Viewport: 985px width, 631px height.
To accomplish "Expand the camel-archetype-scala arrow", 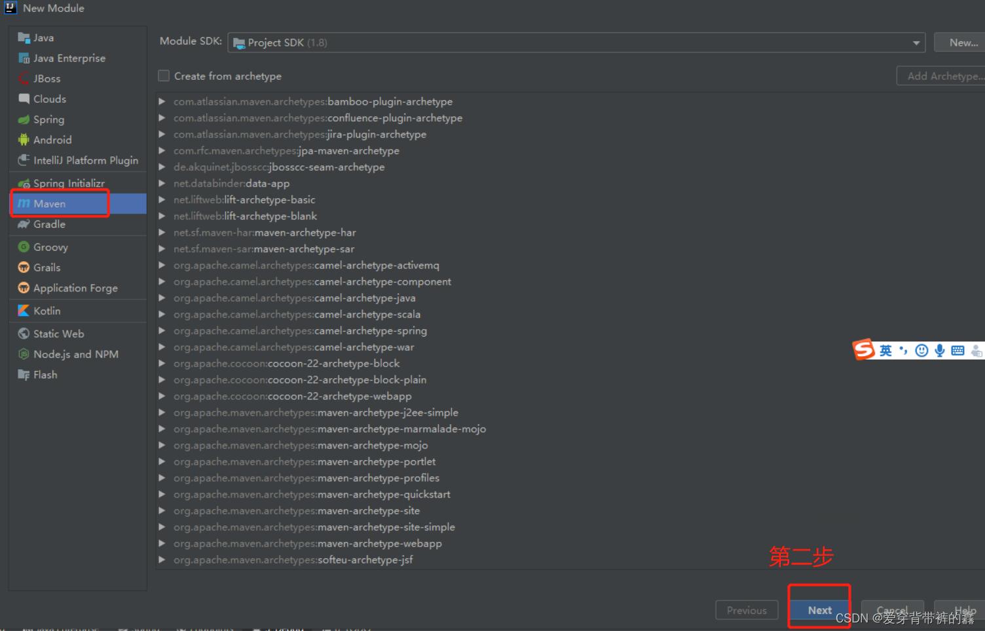I will tap(162, 314).
